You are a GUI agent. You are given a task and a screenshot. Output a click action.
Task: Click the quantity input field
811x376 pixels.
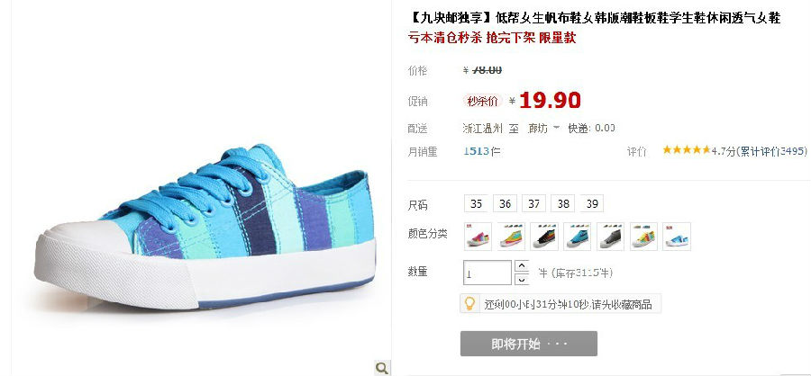(488, 273)
